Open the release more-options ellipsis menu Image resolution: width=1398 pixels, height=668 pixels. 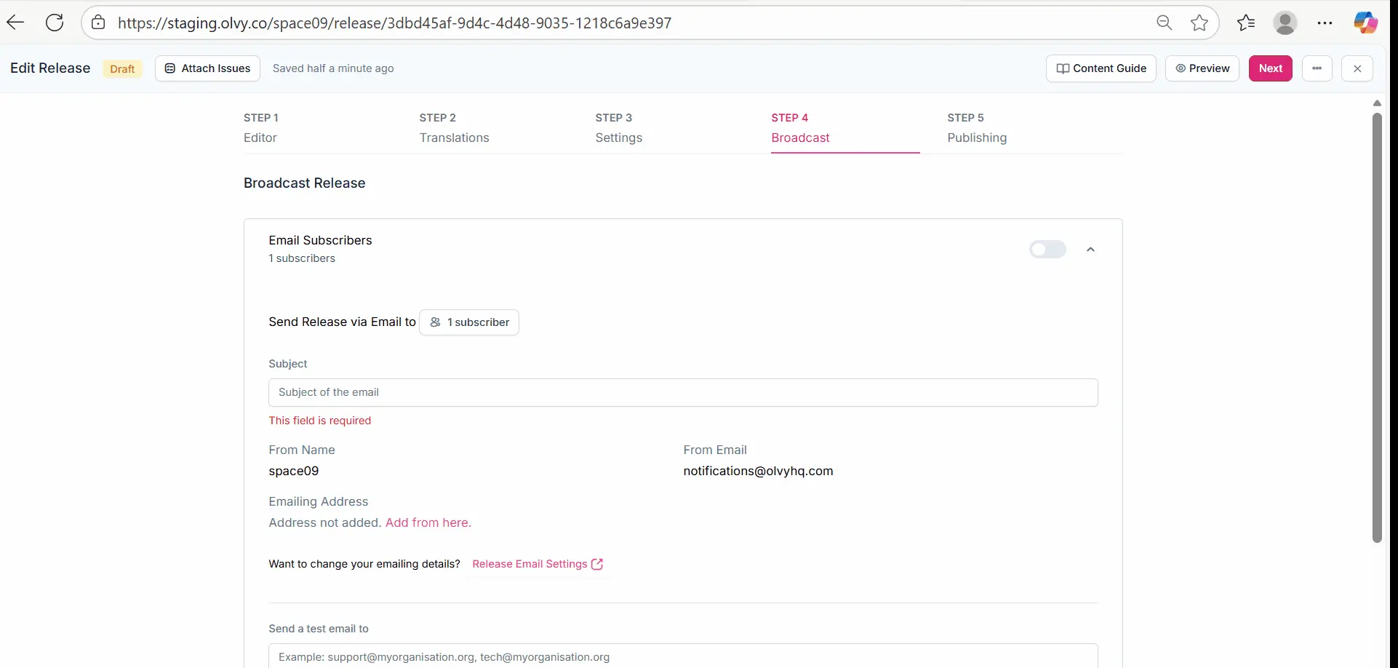coord(1317,68)
